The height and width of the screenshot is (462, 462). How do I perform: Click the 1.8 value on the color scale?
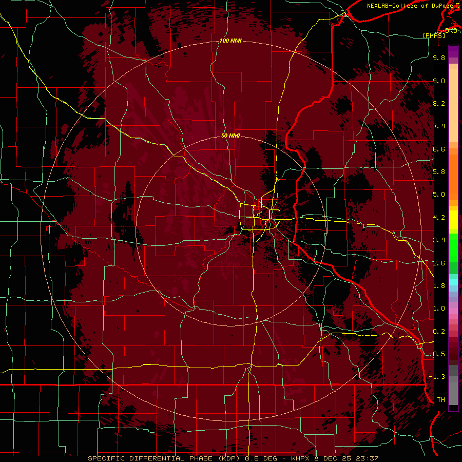tap(439, 286)
